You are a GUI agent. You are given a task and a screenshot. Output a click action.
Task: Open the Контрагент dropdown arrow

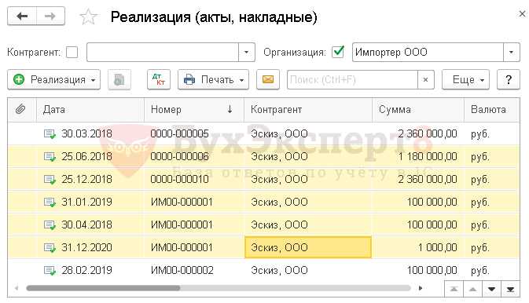(247, 53)
